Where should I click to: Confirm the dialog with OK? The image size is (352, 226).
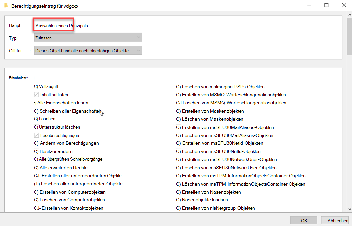[x=303, y=220]
